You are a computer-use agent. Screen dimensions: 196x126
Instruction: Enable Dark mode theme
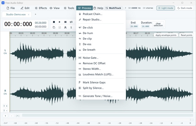click(185, 8)
